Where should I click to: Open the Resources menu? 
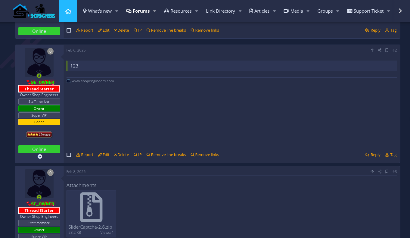point(178,11)
